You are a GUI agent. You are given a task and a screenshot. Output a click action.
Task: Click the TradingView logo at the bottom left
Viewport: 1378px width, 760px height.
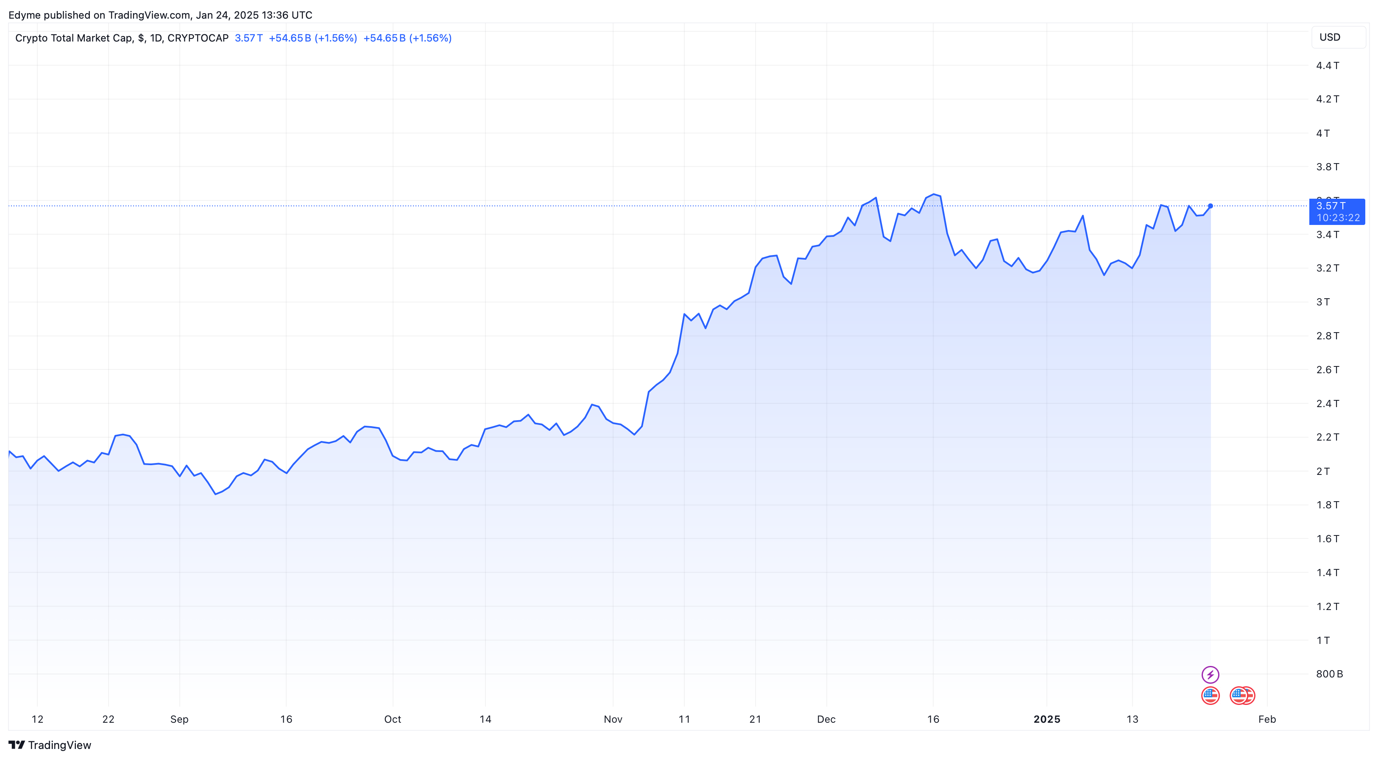tap(17, 744)
